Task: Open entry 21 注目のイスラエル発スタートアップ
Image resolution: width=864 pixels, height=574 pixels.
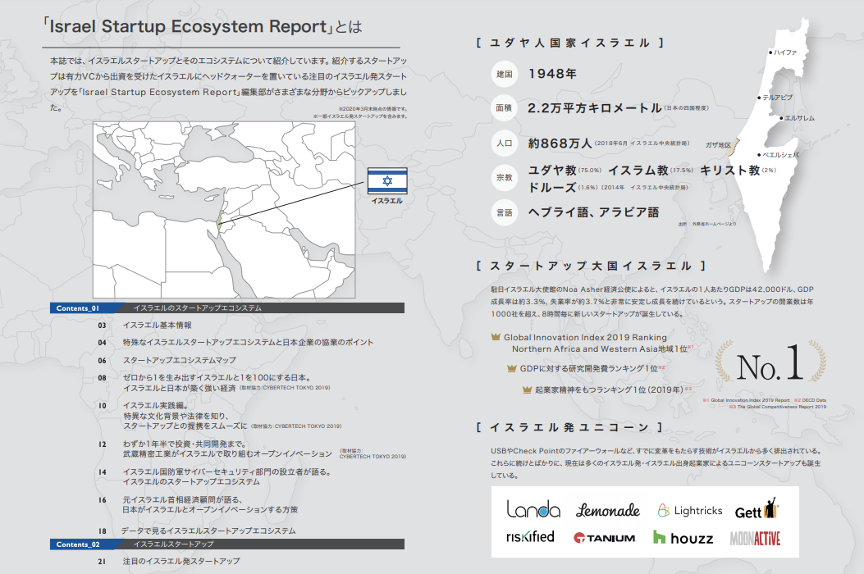Action: [168, 562]
